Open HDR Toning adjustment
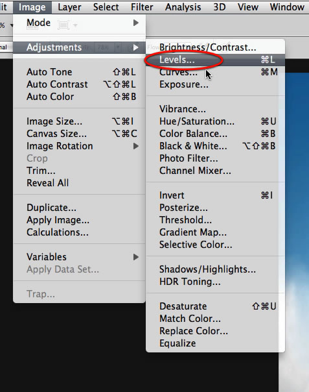The image size is (309, 392). [216, 282]
